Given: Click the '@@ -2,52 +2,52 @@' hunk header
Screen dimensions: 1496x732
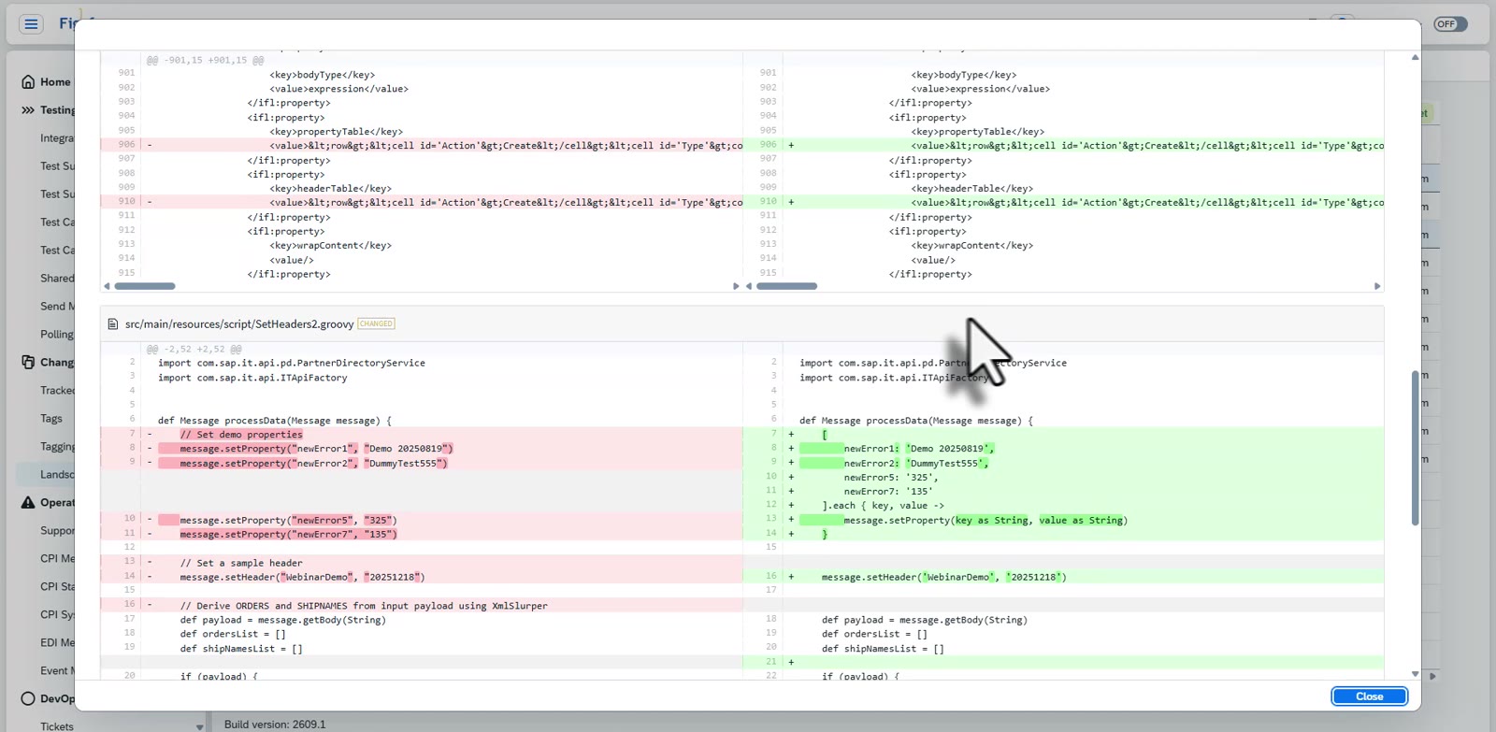Looking at the screenshot, I should tap(194, 349).
